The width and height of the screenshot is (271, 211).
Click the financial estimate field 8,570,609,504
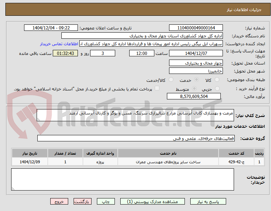coord(194,96)
